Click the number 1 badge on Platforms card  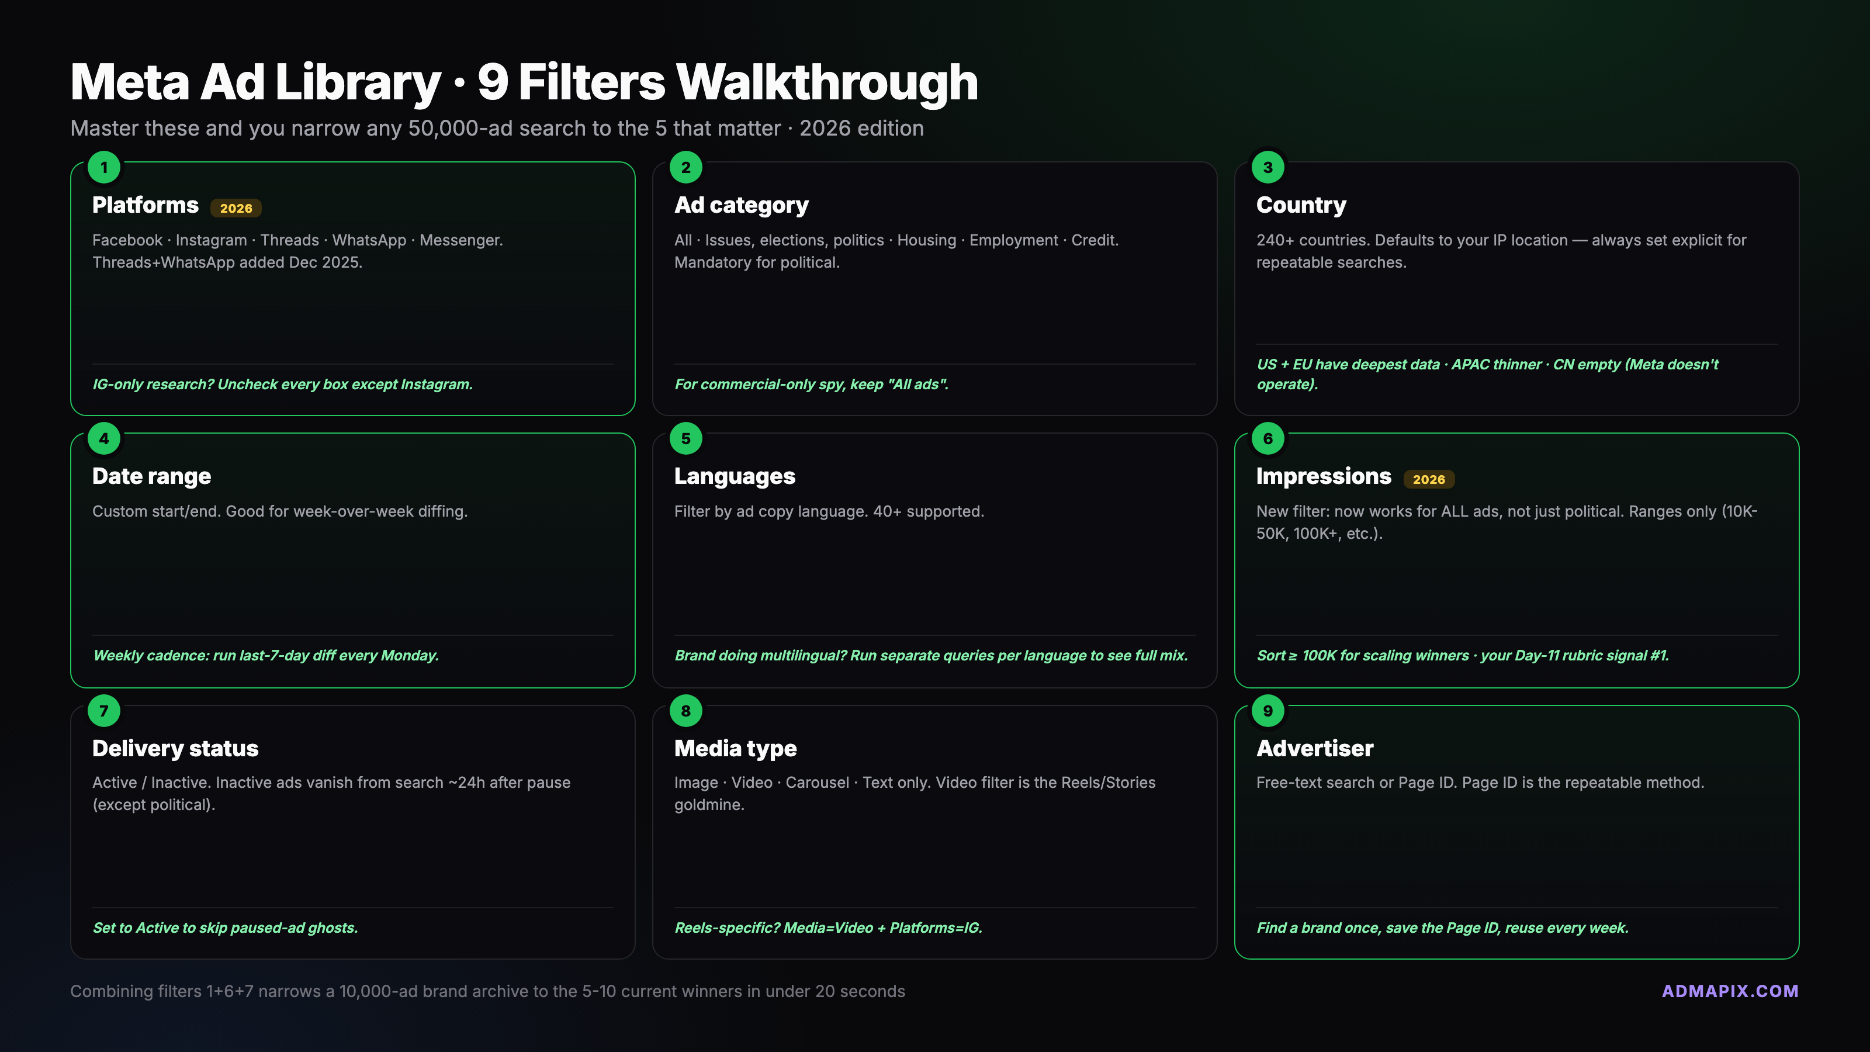pos(104,168)
